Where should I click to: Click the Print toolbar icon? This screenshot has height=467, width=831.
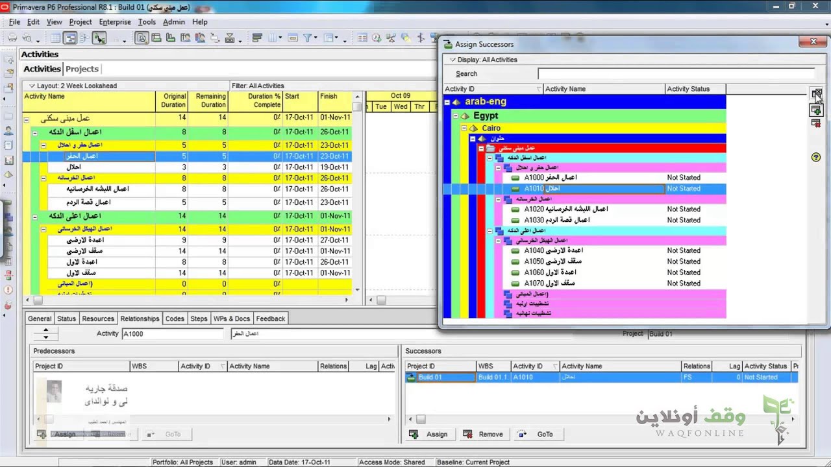click(x=12, y=38)
